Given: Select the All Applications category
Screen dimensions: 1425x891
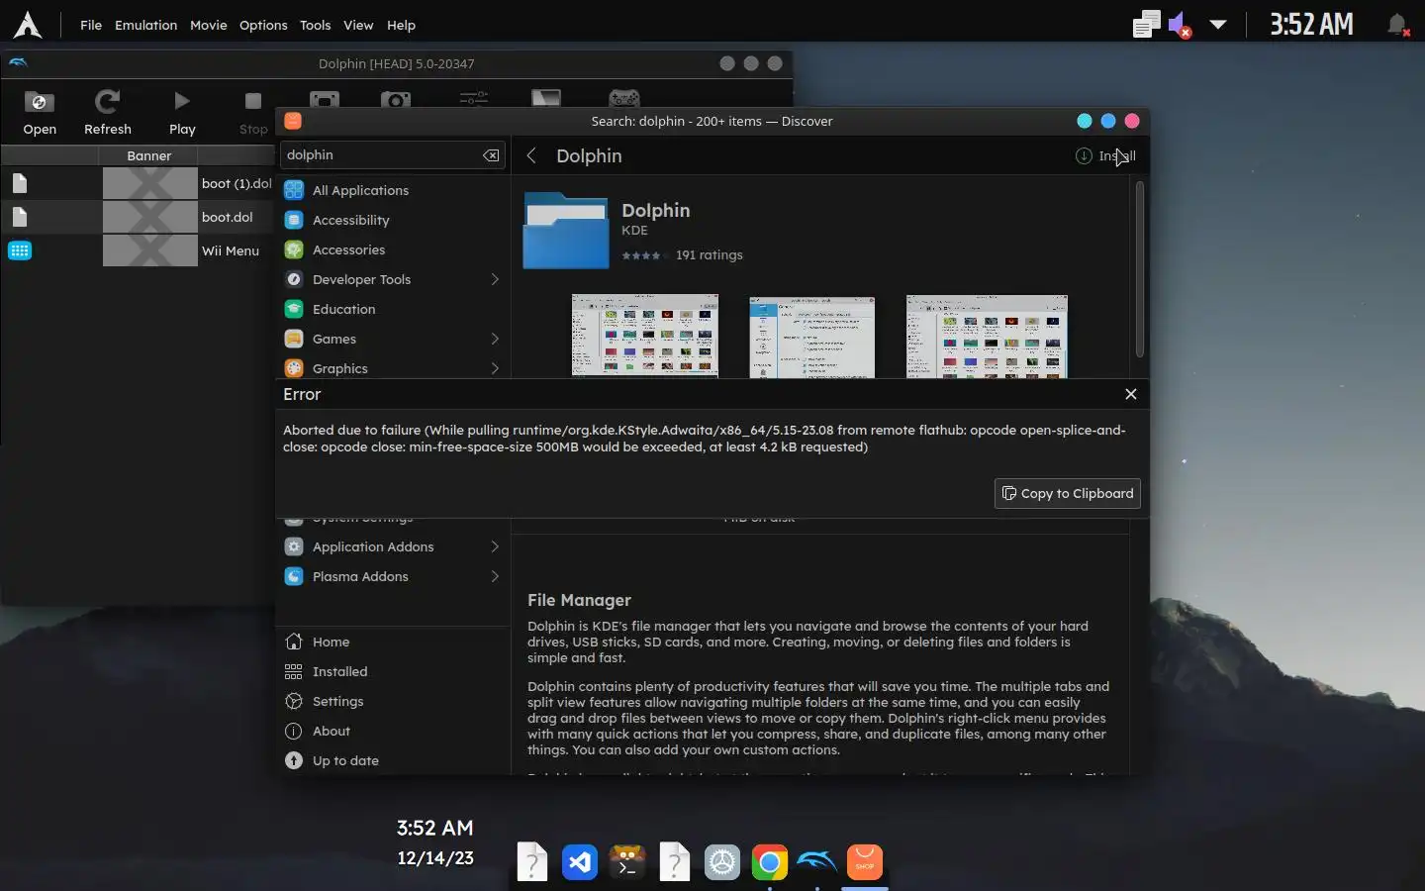Looking at the screenshot, I should [393, 190].
